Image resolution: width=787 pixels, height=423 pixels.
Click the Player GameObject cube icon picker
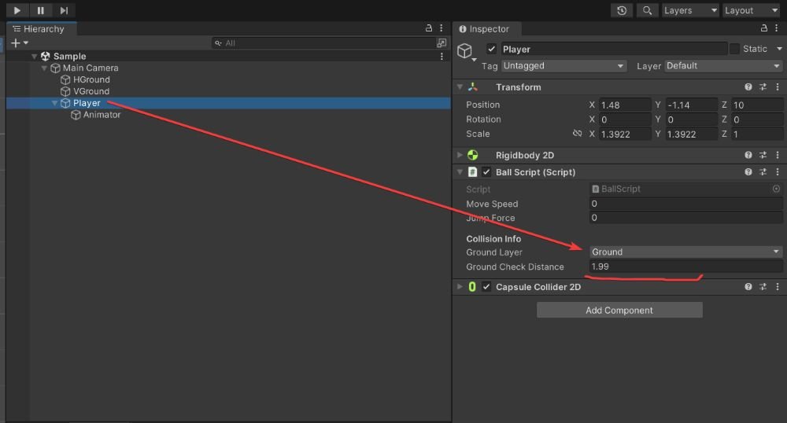[465, 50]
